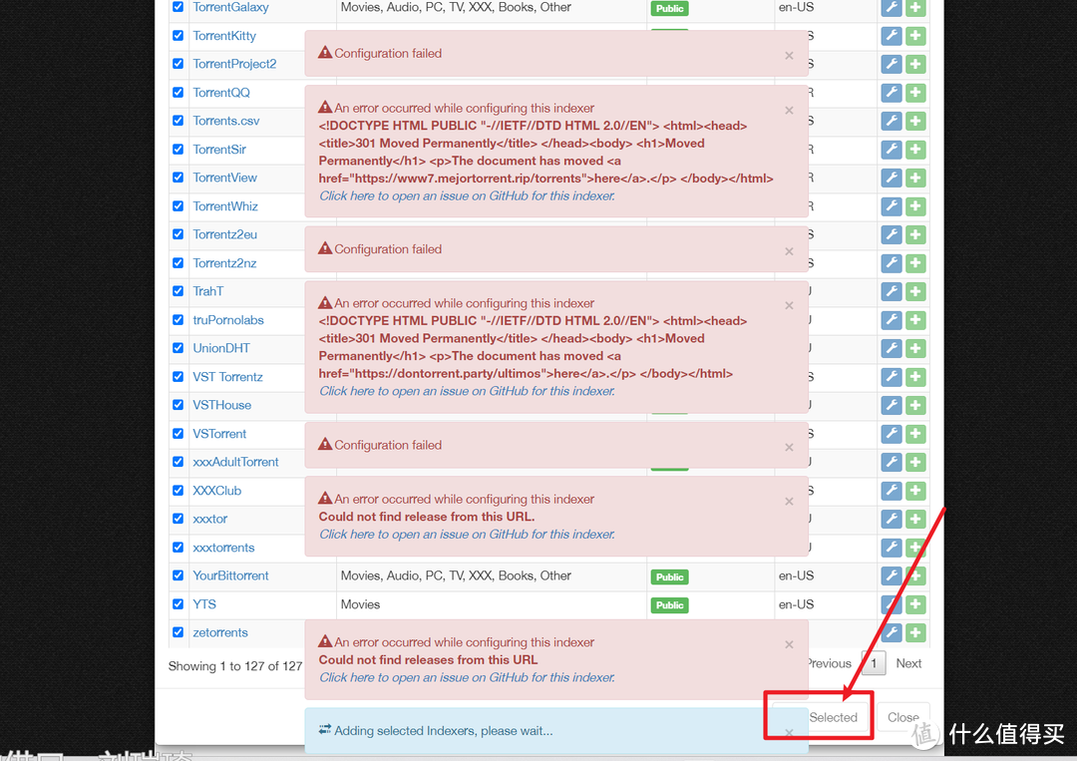
Task: Toggle the TorrentQQ checkbox
Action: tap(178, 92)
